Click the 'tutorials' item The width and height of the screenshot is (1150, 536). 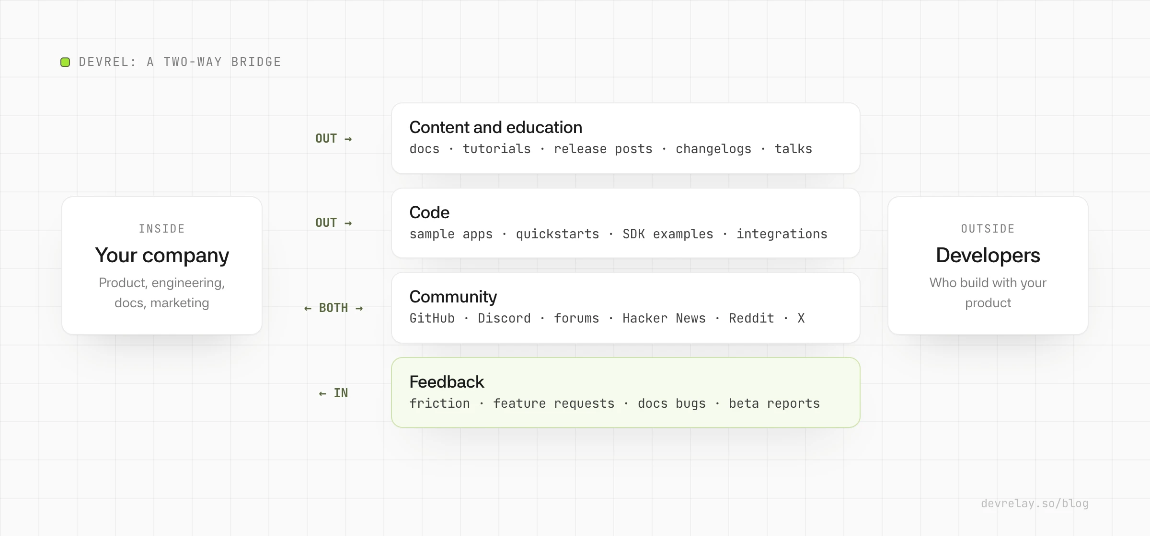point(496,149)
